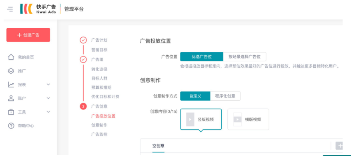Jump to 优化目标和计费 section
The image size is (351, 156).
pyautogui.click(x=105, y=97)
